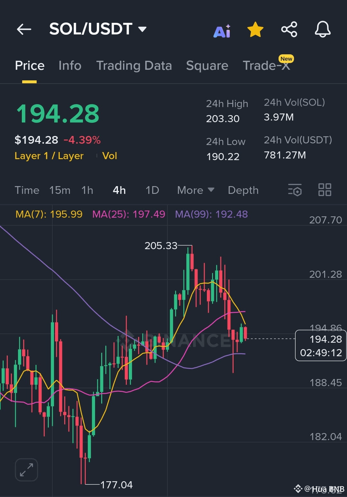347x497 pixels.
Task: Switch to the Info tab
Action: pyautogui.click(x=70, y=66)
